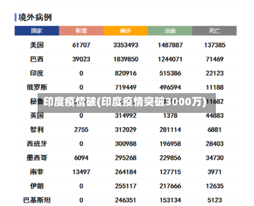254x206 pixels.
Task: Select 南非 deaths value 3971
Action: 214,172
